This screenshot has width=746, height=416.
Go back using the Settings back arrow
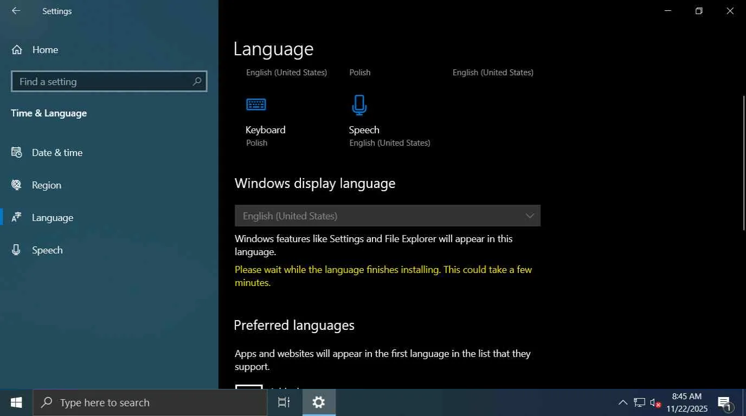16,11
